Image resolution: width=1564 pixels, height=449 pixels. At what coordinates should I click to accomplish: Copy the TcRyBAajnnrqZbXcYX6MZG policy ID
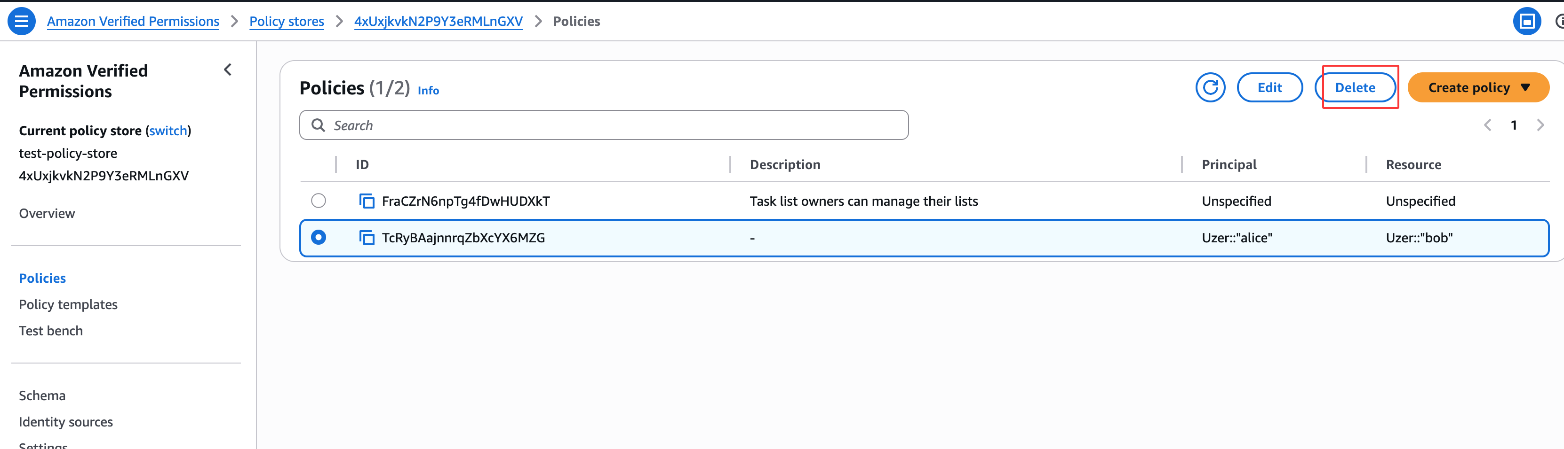(367, 238)
